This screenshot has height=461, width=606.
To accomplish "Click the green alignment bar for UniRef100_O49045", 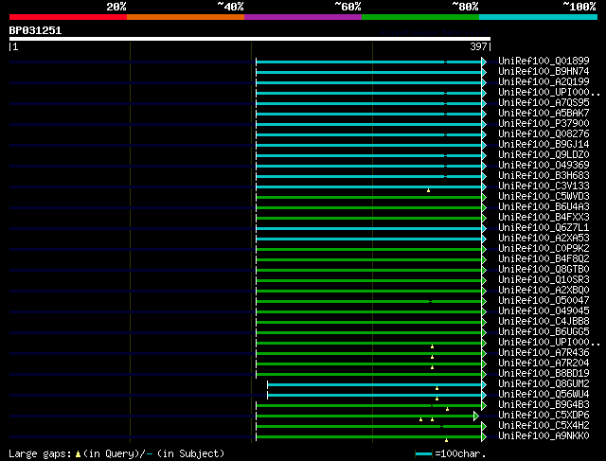I will point(369,311).
